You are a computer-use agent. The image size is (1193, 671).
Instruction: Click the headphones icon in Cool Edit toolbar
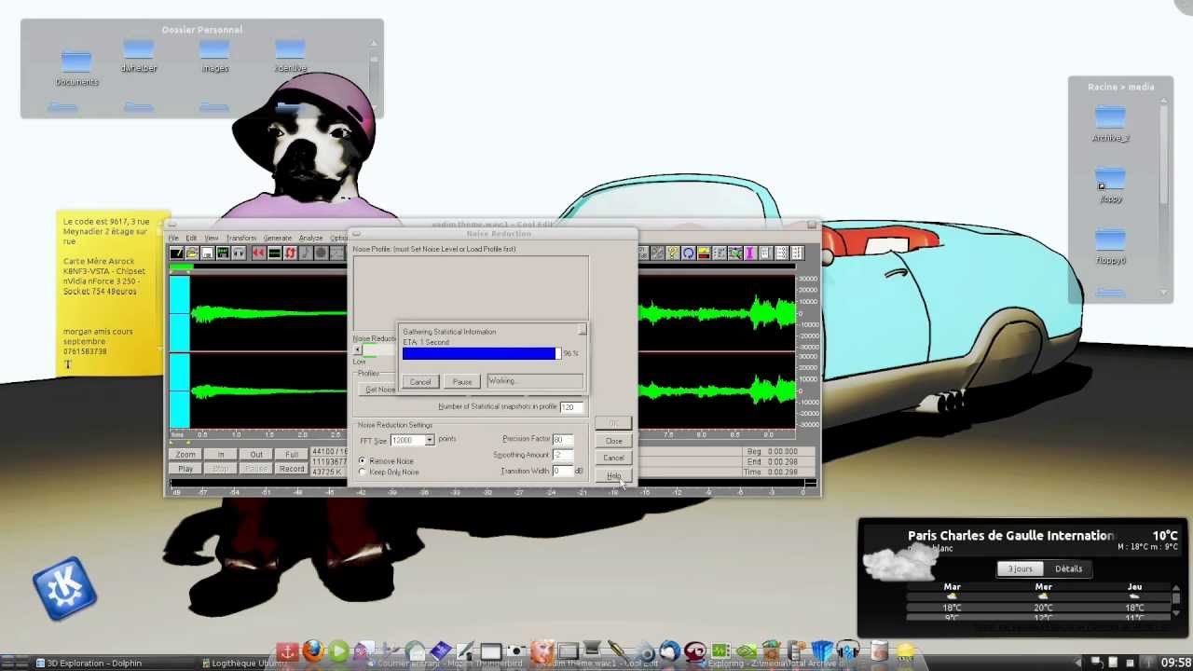239,253
